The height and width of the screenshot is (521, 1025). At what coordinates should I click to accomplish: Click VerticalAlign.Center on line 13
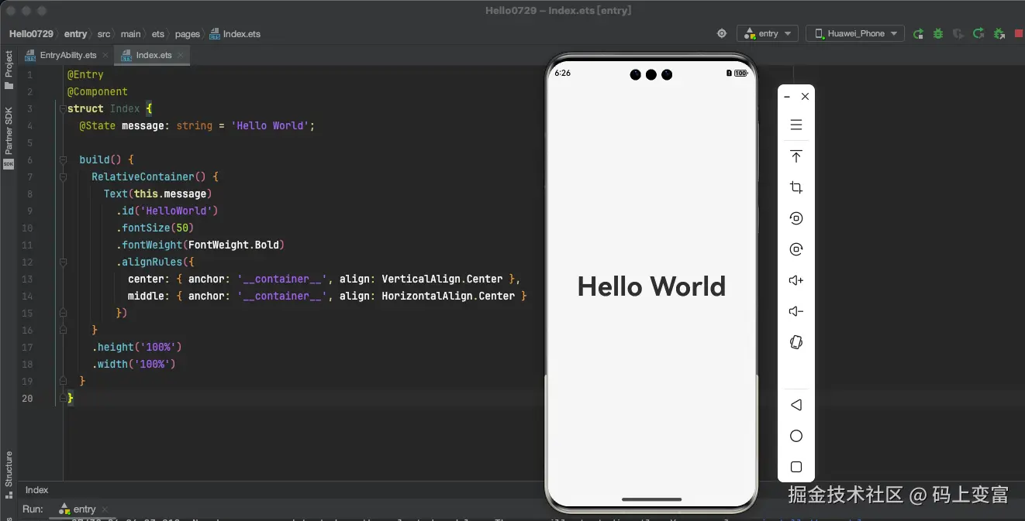coord(442,279)
